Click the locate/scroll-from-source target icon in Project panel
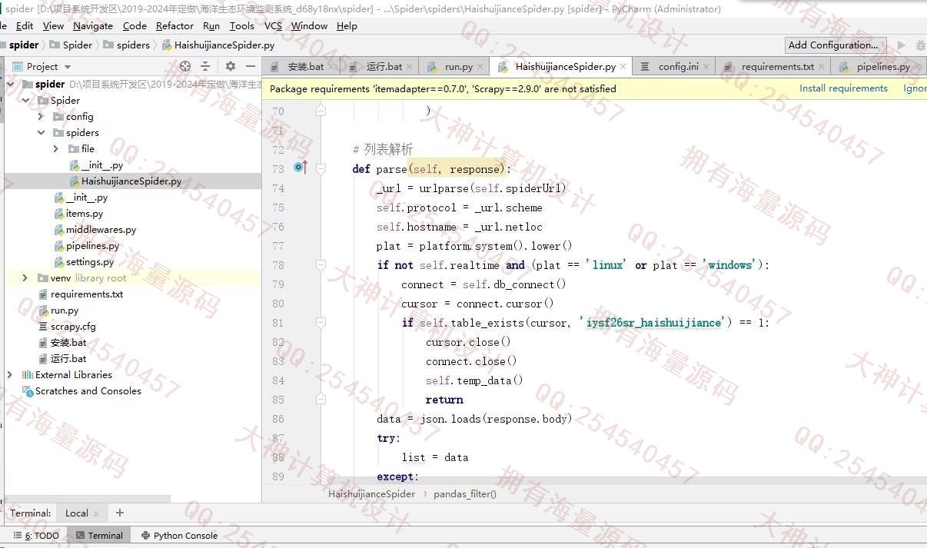 coord(184,67)
